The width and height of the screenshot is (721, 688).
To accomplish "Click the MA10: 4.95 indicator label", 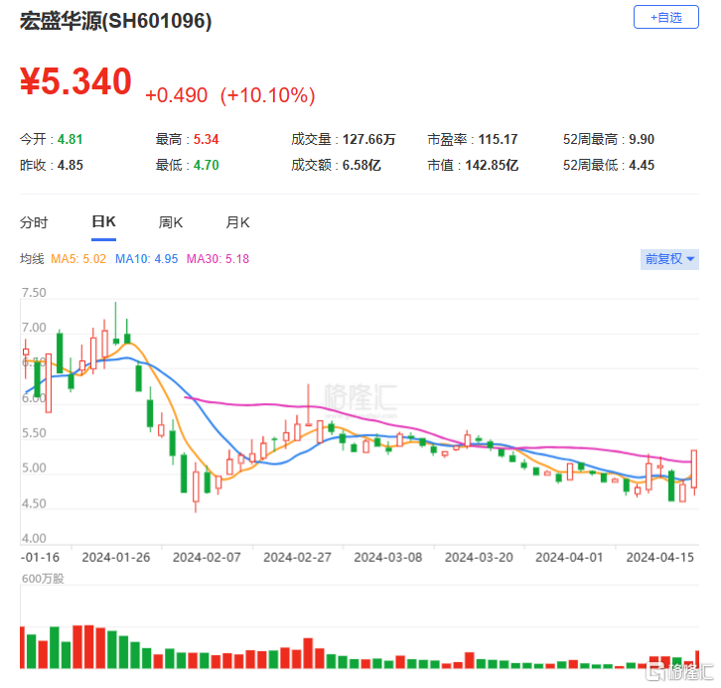I will coord(146,259).
